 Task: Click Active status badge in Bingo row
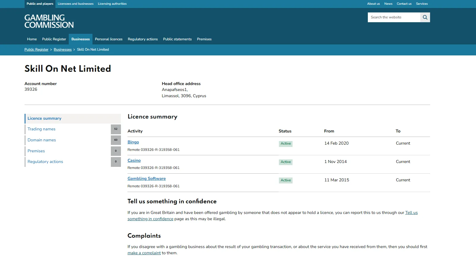[286, 144]
